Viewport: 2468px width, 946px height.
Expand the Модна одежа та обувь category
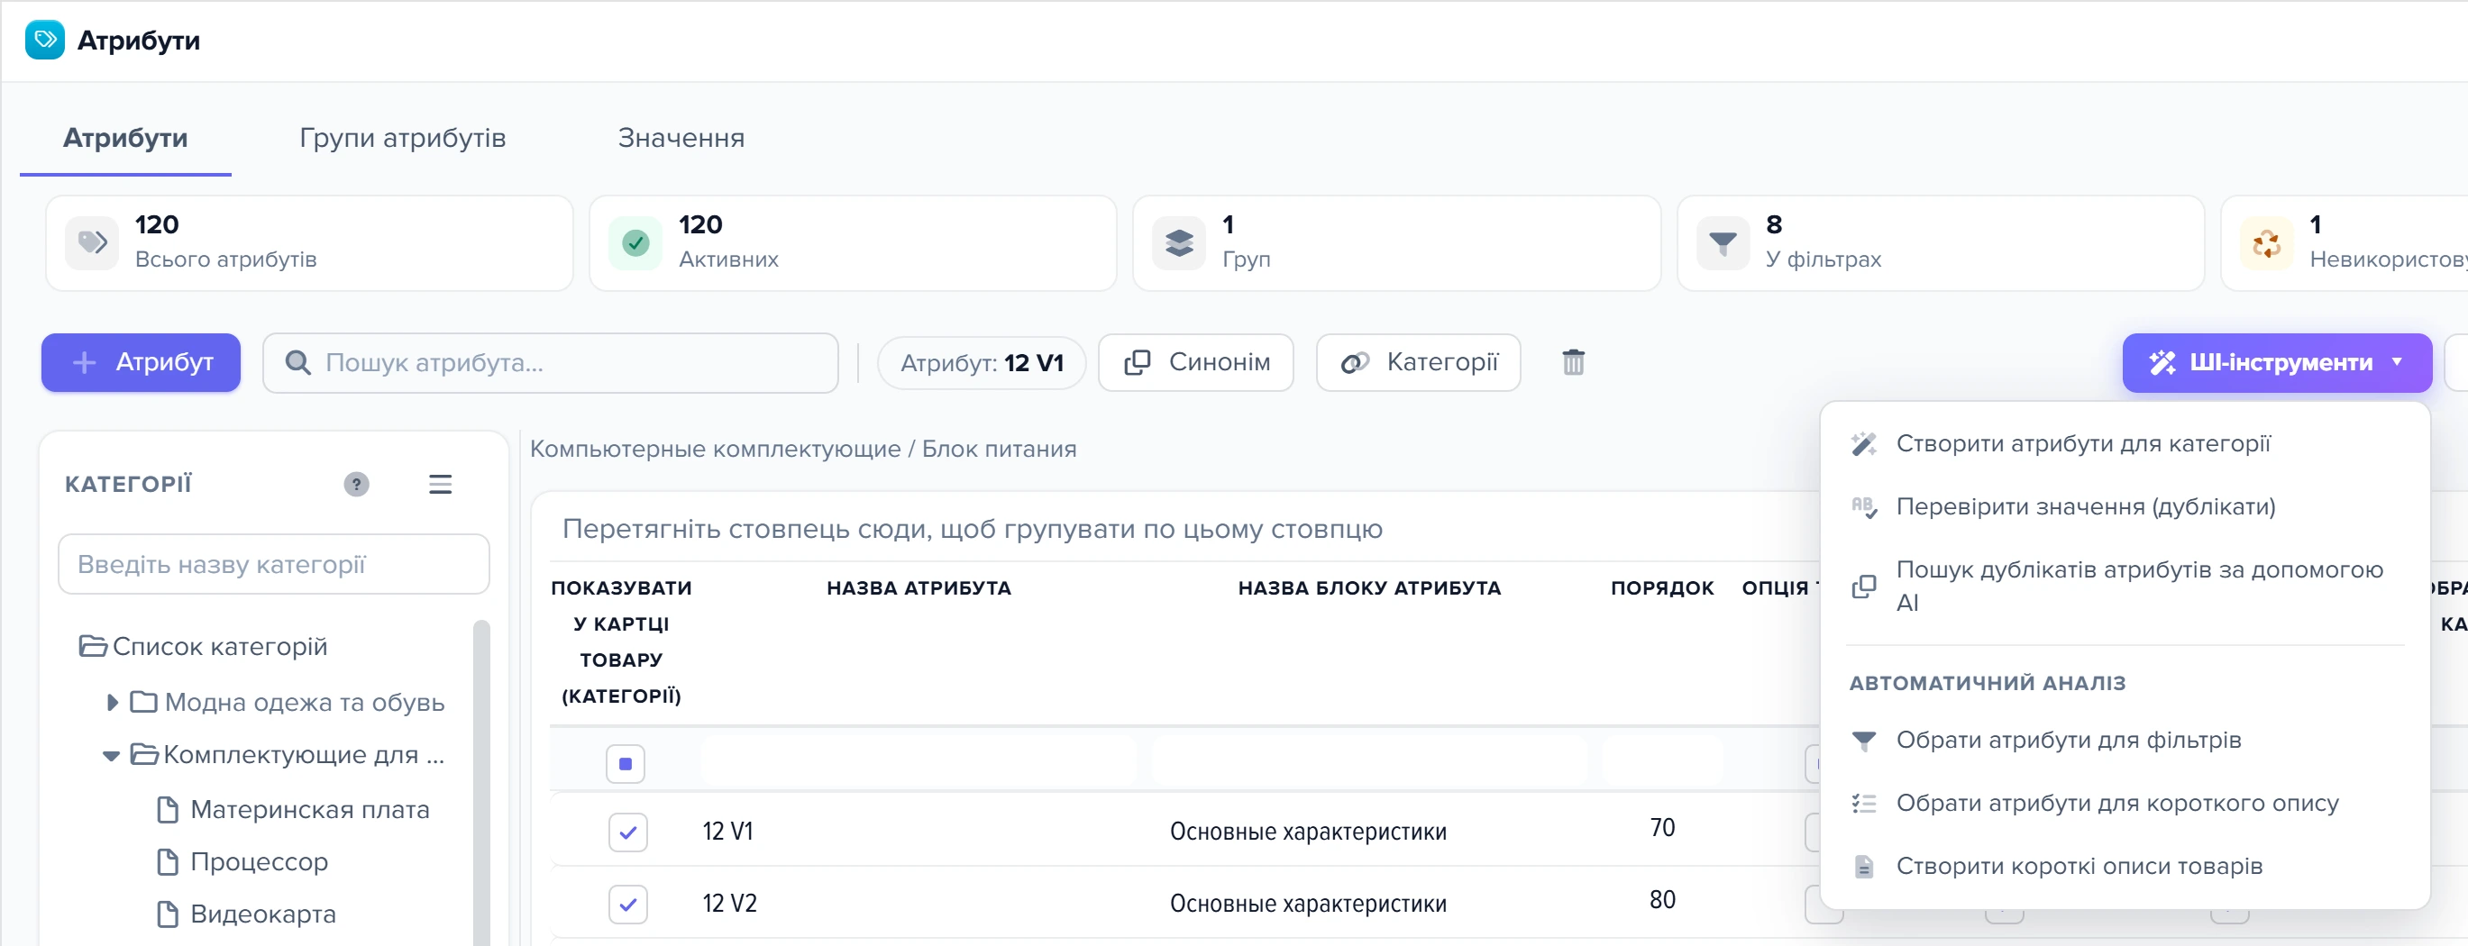click(x=112, y=703)
